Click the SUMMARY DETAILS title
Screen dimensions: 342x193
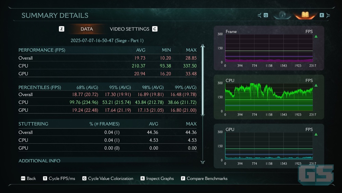(x=55, y=15)
